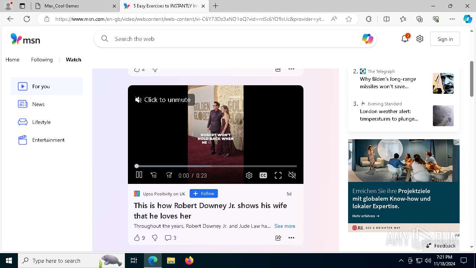476x268 pixels.
Task: Unmute video with speaker icon
Action: click(x=292, y=175)
